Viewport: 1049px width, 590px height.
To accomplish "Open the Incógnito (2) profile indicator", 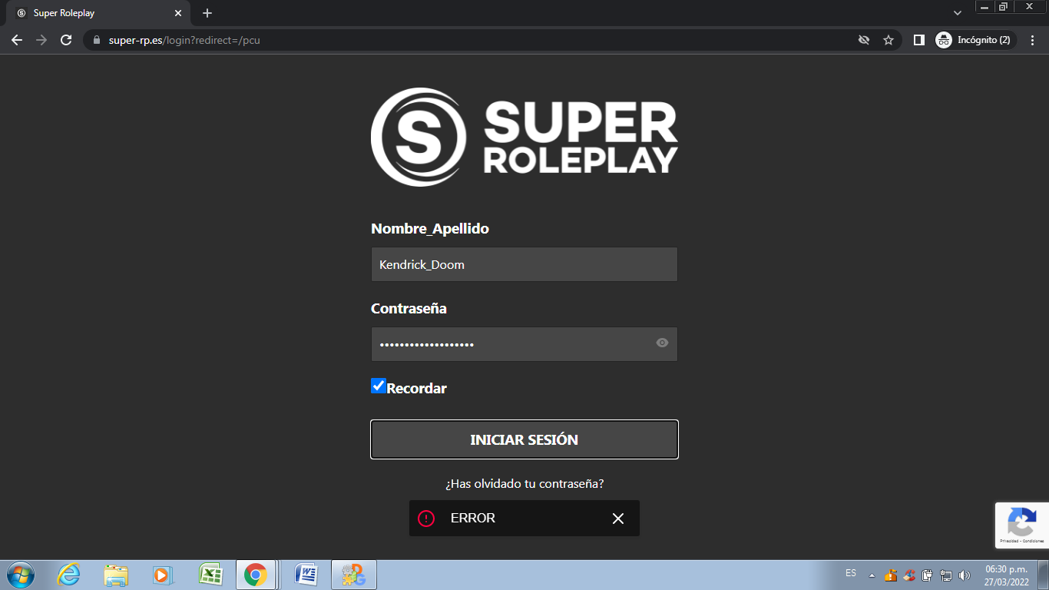I will click(x=975, y=40).
